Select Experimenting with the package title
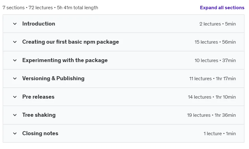This screenshot has width=249, height=149. pos(65,60)
